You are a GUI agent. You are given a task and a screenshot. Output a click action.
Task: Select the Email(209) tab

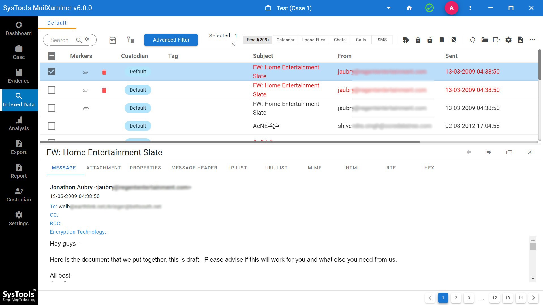pos(258,40)
